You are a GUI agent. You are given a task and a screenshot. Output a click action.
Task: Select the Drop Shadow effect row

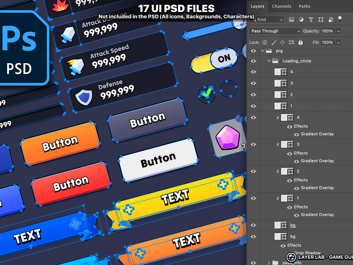tap(307, 253)
